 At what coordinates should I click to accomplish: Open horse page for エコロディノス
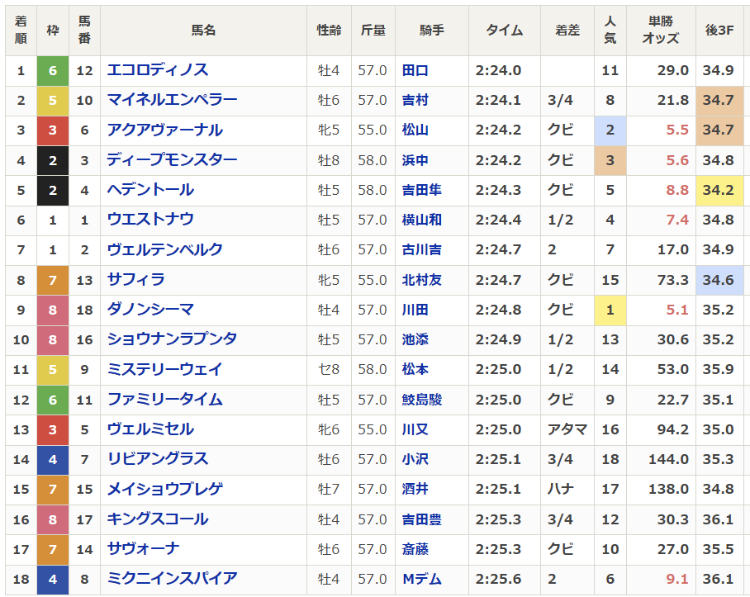click(x=158, y=70)
